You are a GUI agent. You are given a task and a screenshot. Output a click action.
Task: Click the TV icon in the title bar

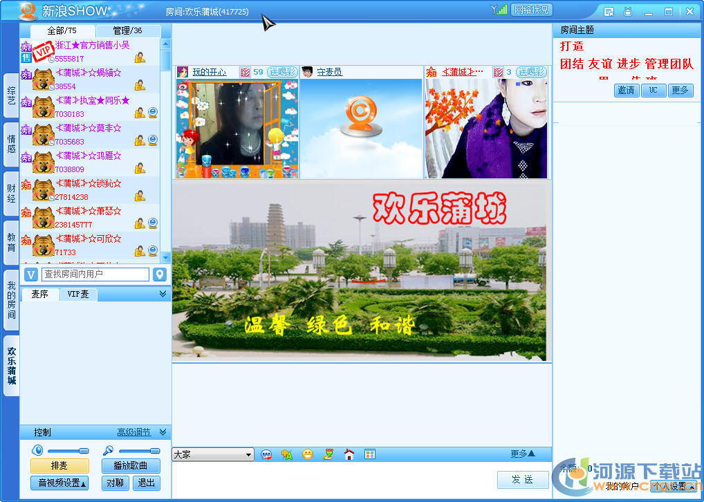click(629, 11)
